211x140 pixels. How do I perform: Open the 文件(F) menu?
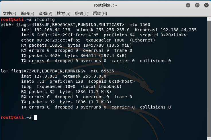click(x=9, y=13)
